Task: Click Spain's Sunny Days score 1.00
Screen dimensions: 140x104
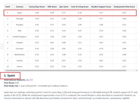Action: (x=37, y=13)
